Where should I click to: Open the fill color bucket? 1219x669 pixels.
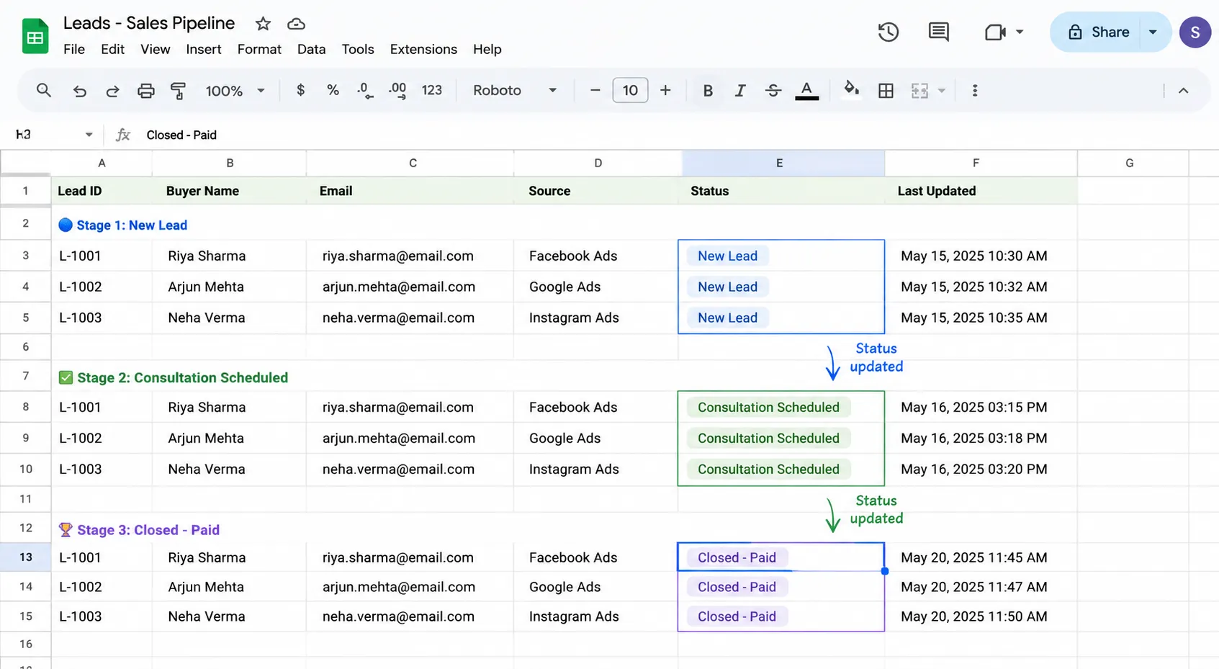[851, 89]
